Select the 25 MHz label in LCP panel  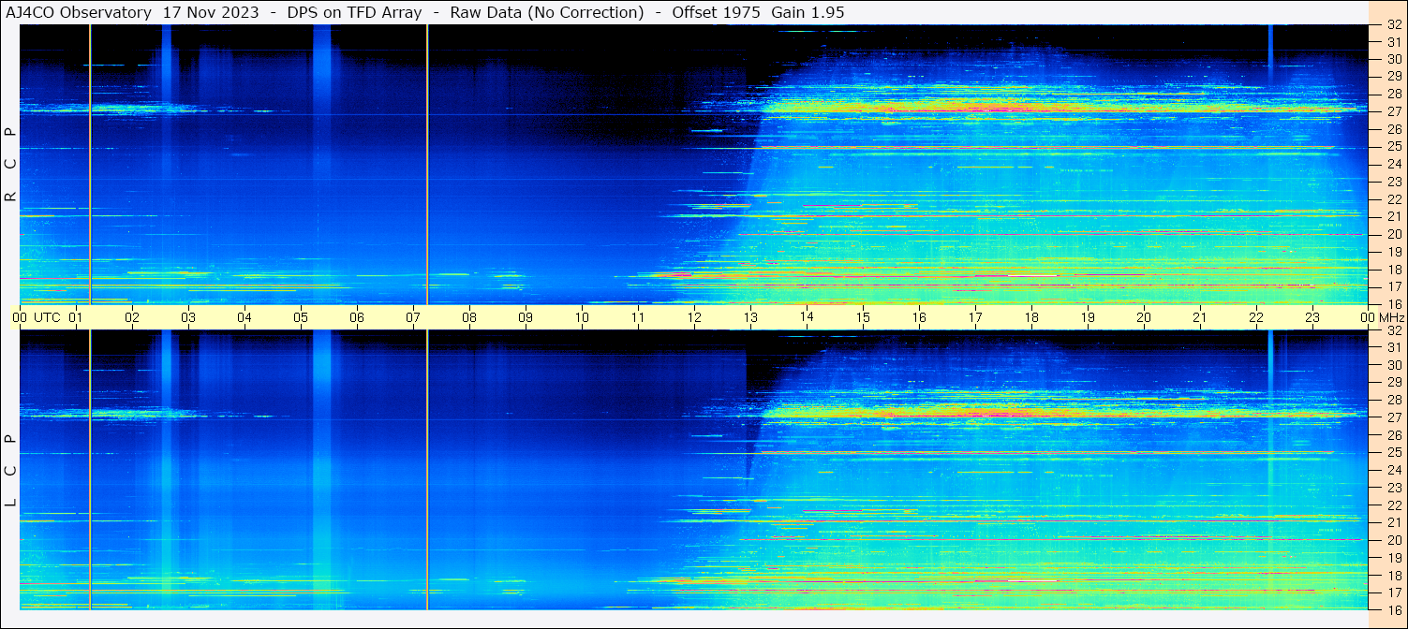(1393, 452)
